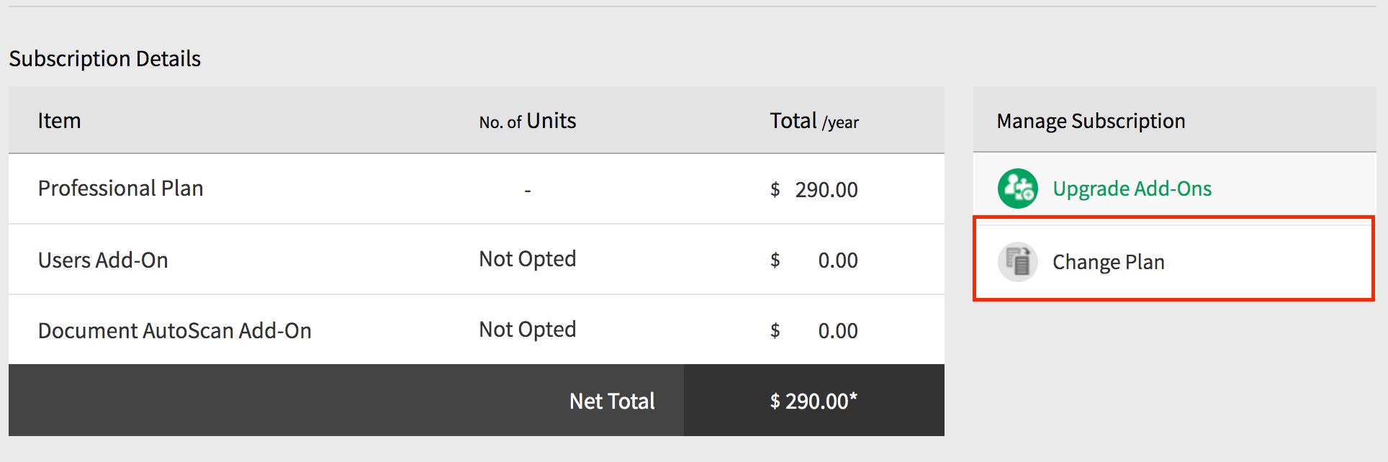This screenshot has height=462, width=1388.
Task: Click the Users Add-On item name
Action: pos(103,260)
